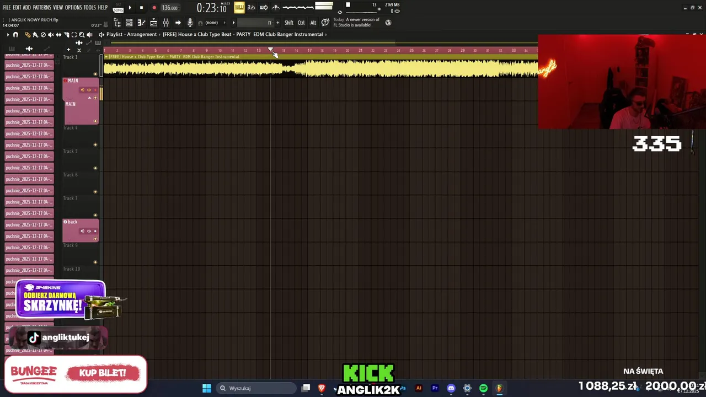Click the X icon above Track 1
This screenshot has width=706, height=397.
(x=79, y=50)
